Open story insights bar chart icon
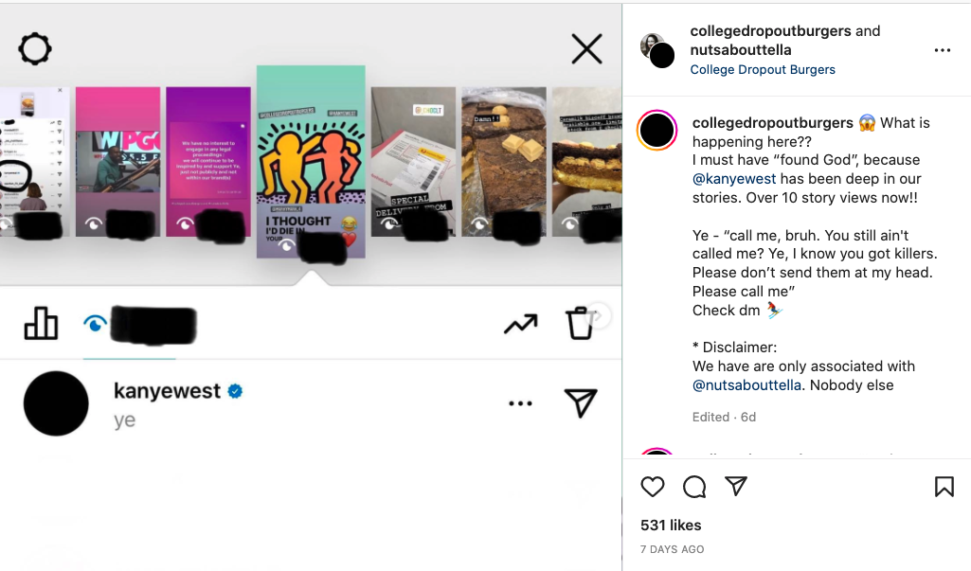971x571 pixels. 41,324
